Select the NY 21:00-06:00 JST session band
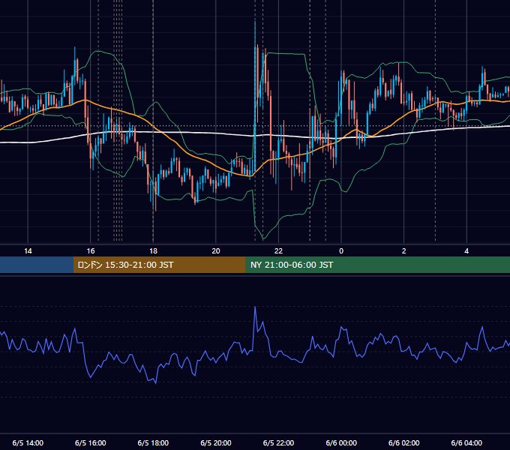Image resolution: width=510 pixels, height=450 pixels. [x=377, y=265]
